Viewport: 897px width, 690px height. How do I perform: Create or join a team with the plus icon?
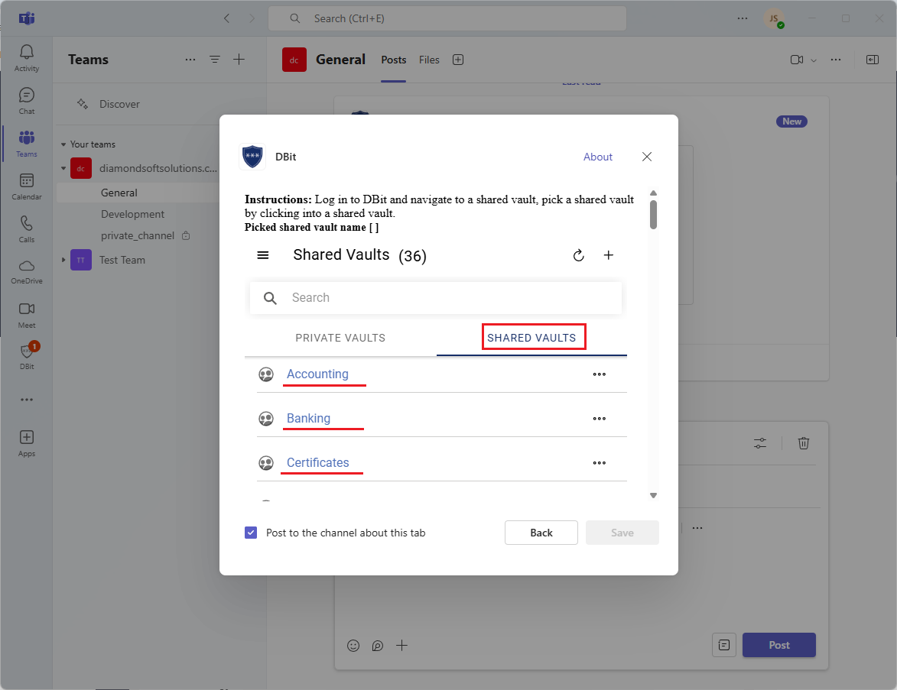click(239, 60)
